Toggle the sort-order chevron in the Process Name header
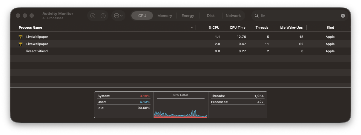Viewport: 361px width, 135px height. pyautogui.click(x=192, y=28)
